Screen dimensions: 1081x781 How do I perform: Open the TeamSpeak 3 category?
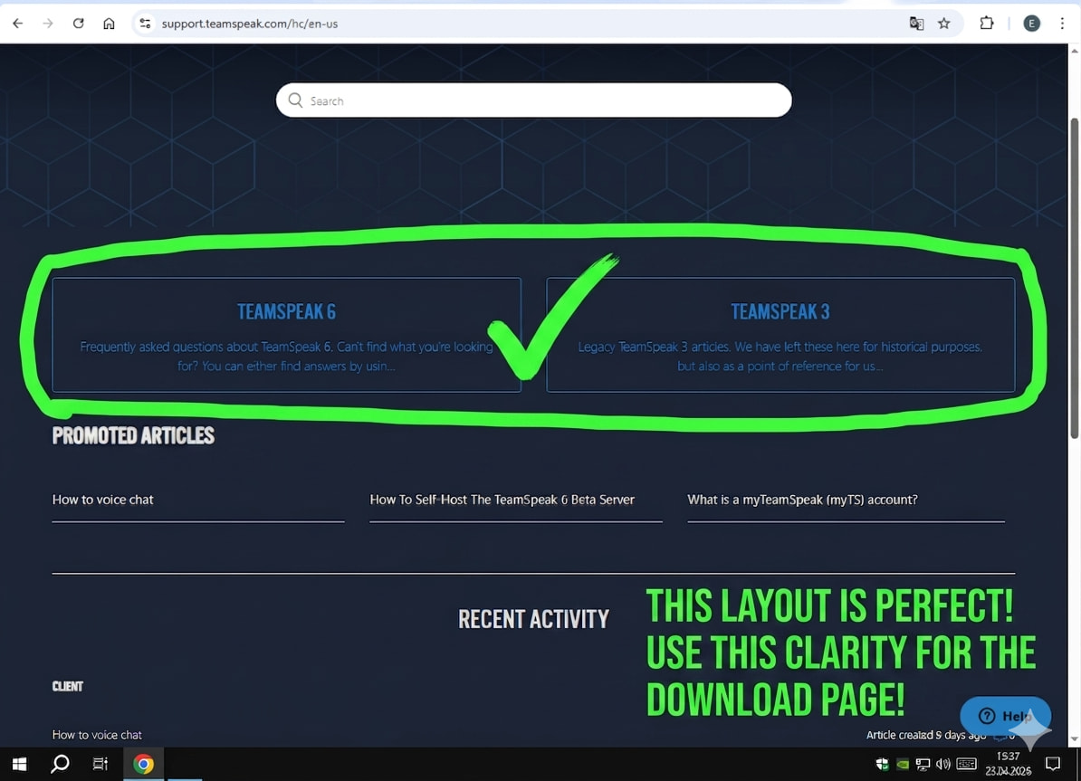[x=780, y=312]
